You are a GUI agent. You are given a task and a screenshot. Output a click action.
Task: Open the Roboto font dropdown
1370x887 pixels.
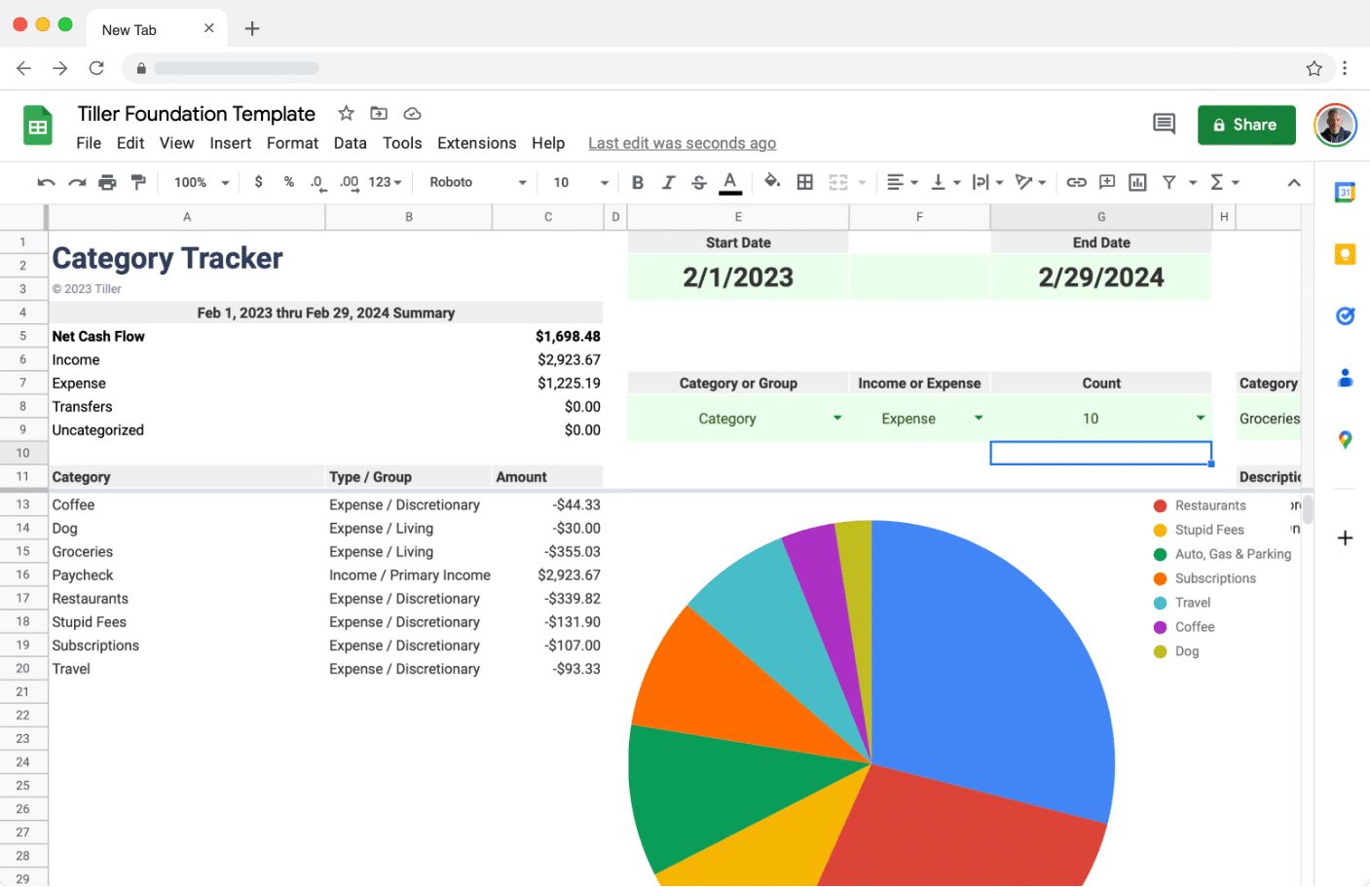(x=478, y=182)
